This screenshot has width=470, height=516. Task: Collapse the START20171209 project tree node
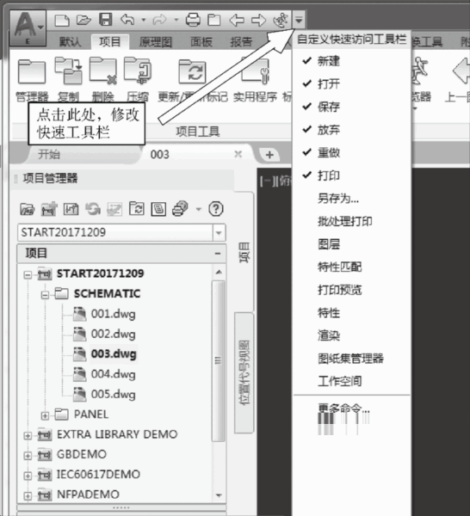(28, 274)
